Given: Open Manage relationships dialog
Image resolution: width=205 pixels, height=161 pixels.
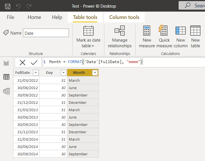Looking at the screenshot, I should coord(120,37).
